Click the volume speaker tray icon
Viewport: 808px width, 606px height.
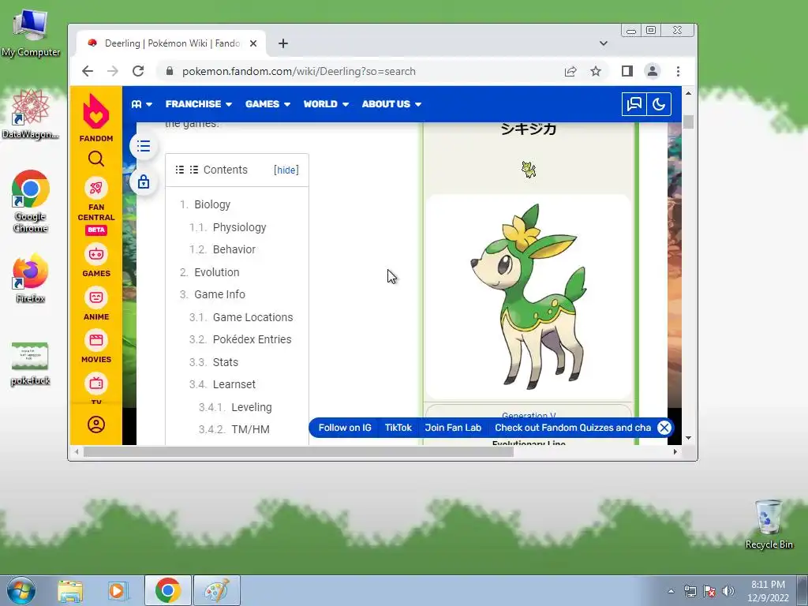point(728,591)
